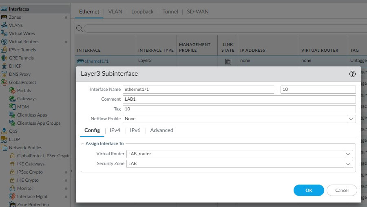Switch to the Tunnel tab
The width and height of the screenshot is (367, 207).
tap(170, 12)
